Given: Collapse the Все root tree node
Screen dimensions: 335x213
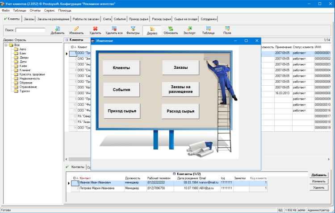Looking at the screenshot, I should pos(5,45).
